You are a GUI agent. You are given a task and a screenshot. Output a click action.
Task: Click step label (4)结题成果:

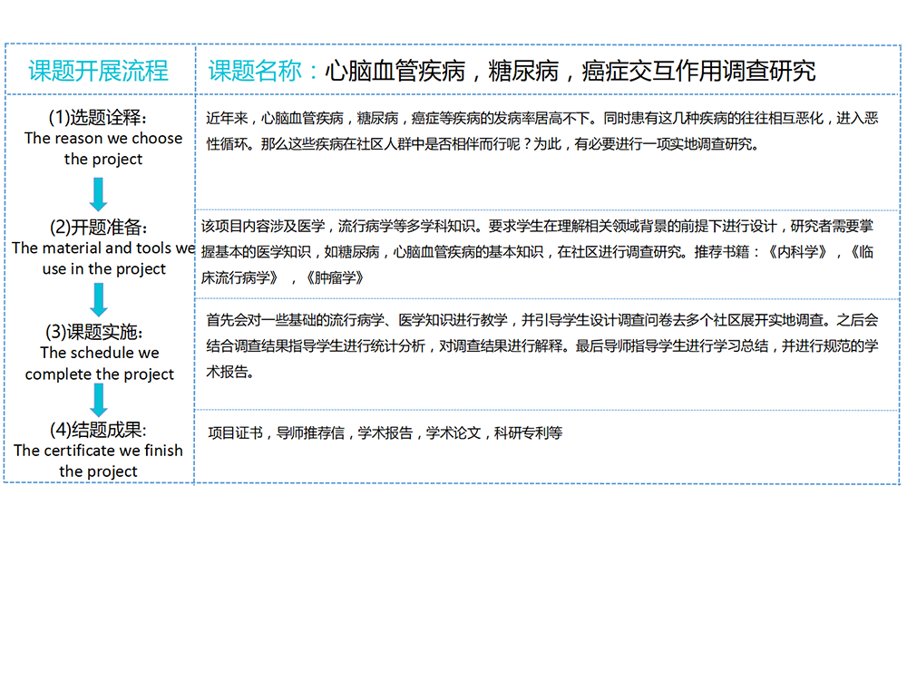98,430
